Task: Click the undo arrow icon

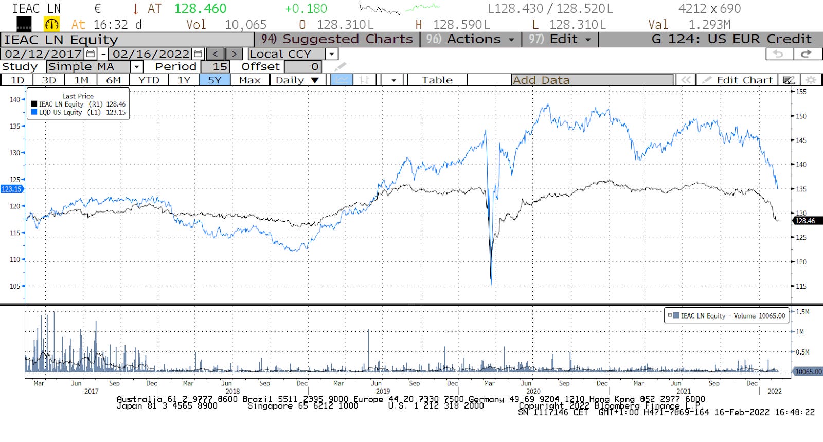Action: coord(779,54)
